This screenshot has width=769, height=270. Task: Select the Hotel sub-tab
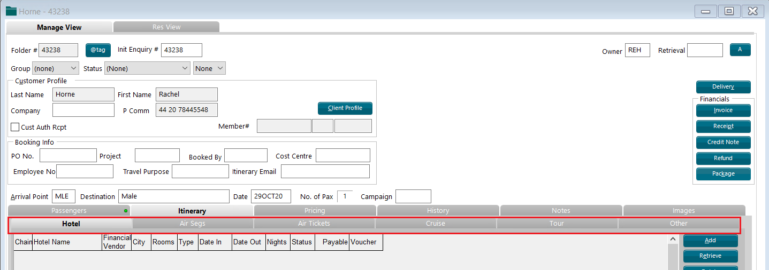click(x=71, y=224)
